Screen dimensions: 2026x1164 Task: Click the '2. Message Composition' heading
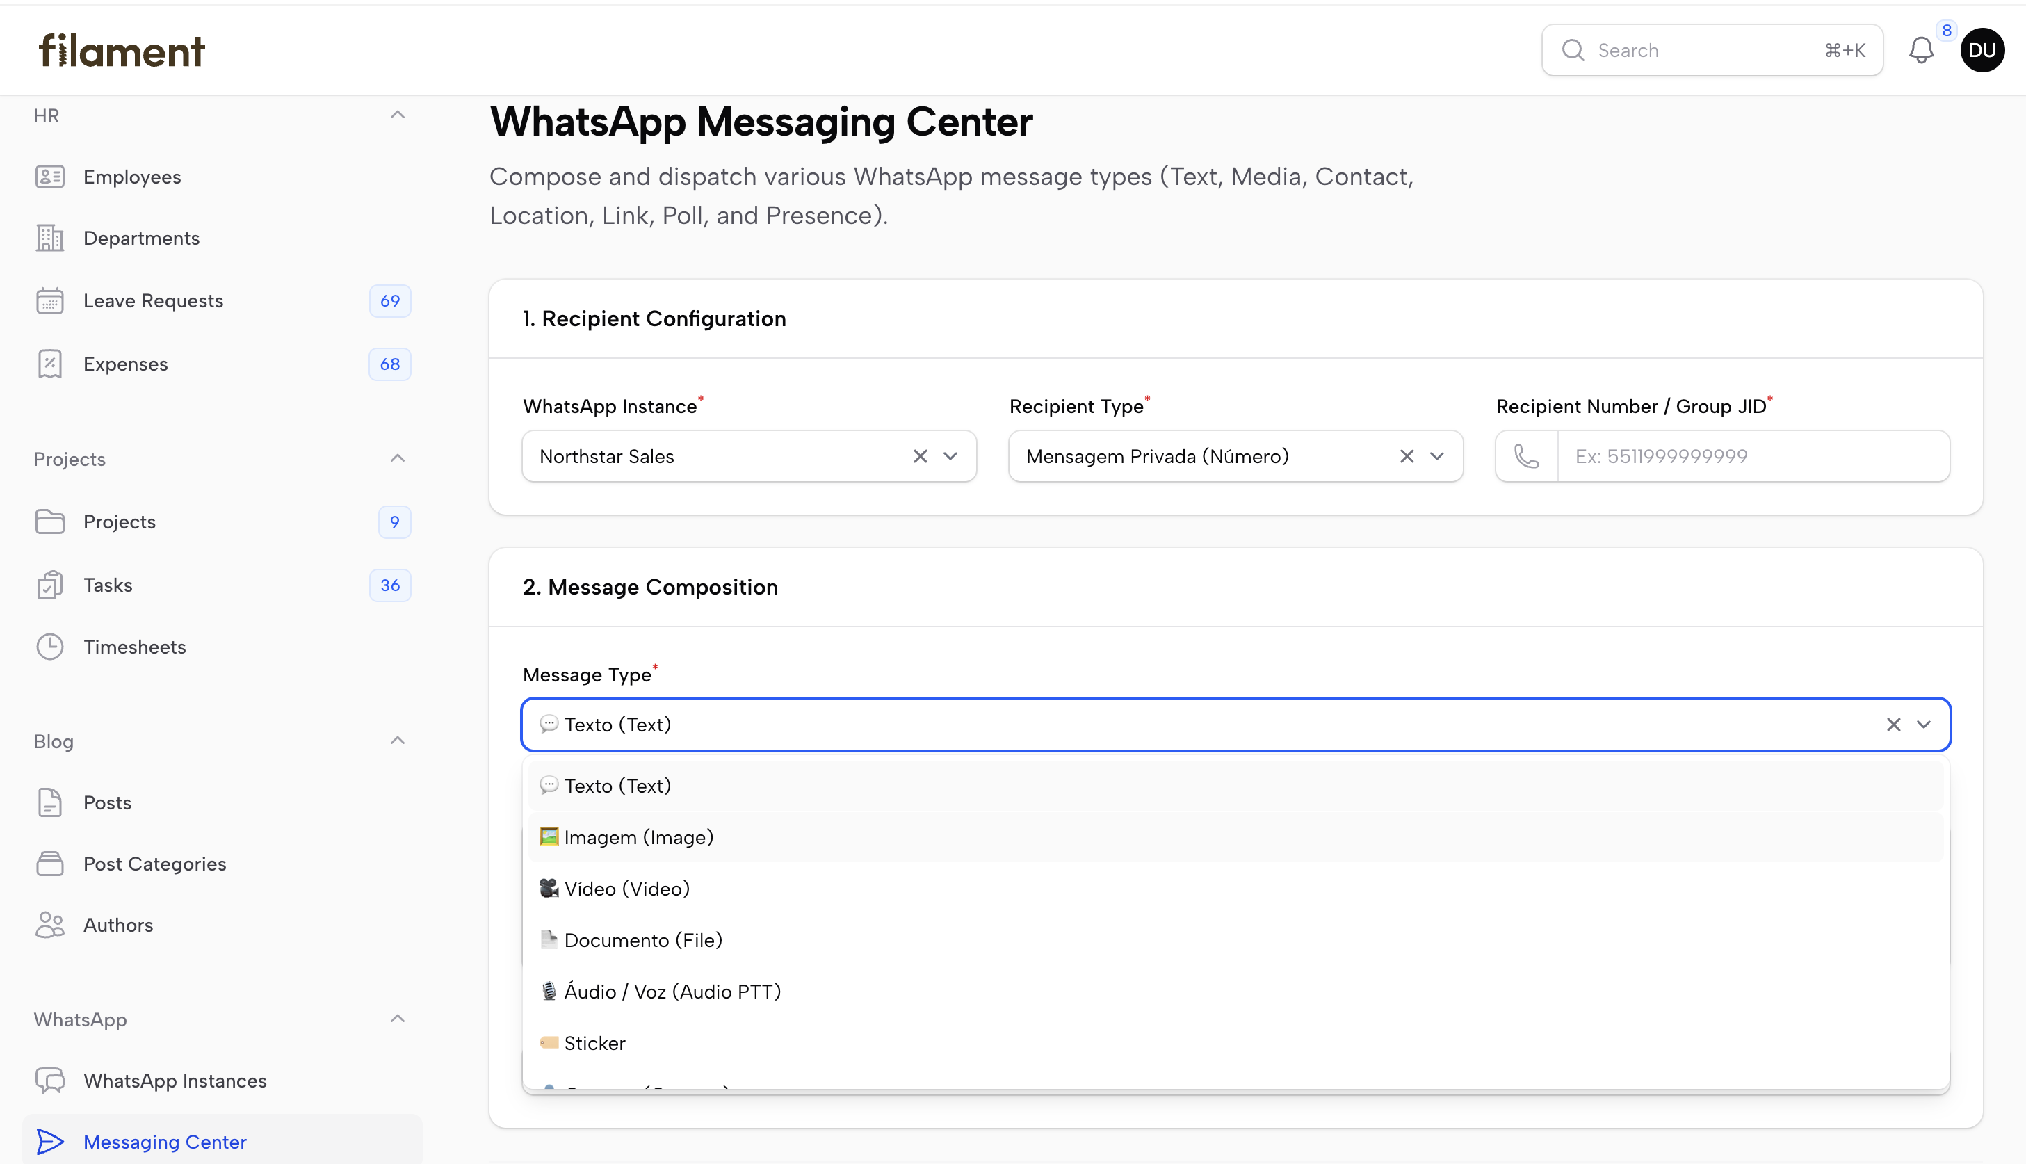[651, 587]
